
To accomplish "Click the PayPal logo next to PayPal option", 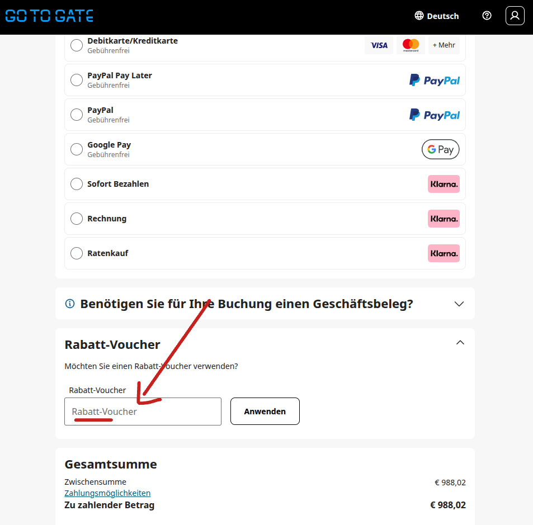I will (x=434, y=115).
